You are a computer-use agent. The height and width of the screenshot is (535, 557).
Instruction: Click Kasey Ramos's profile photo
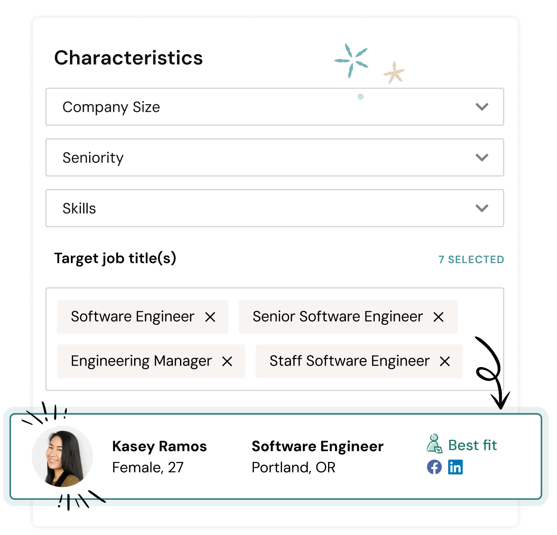[62, 457]
